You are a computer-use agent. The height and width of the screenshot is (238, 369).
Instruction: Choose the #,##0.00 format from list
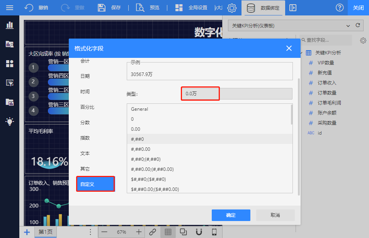(x=141, y=149)
